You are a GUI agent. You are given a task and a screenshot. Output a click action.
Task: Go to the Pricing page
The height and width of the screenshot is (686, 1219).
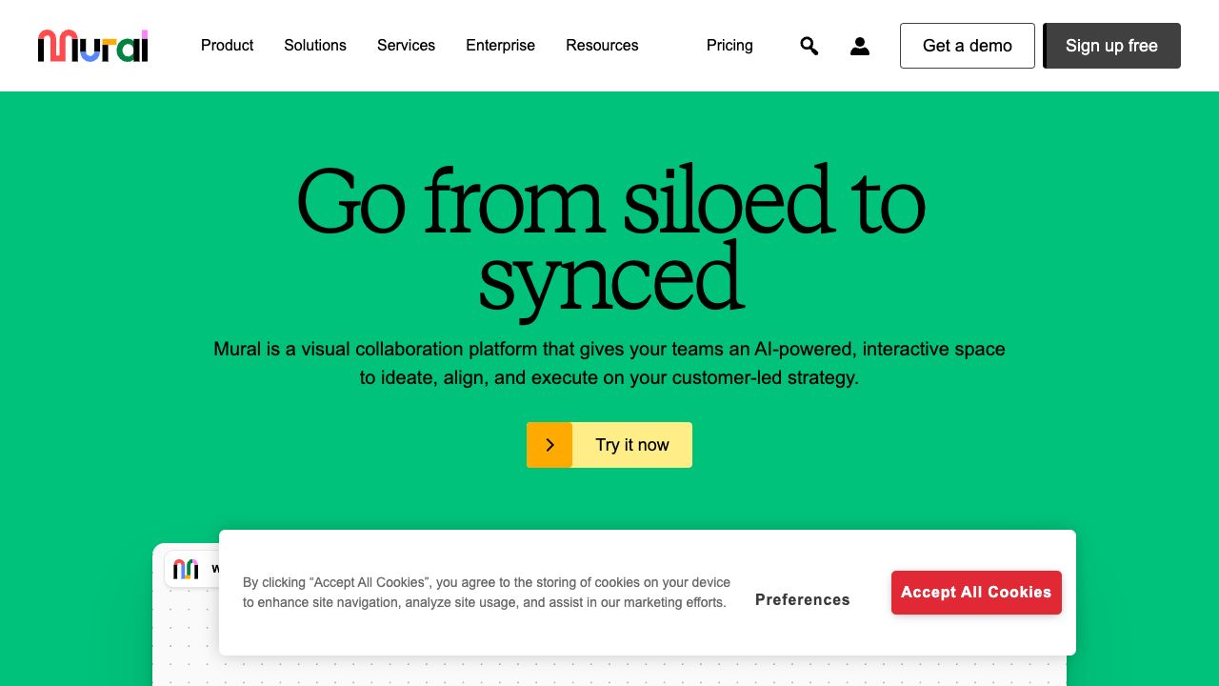pyautogui.click(x=729, y=46)
